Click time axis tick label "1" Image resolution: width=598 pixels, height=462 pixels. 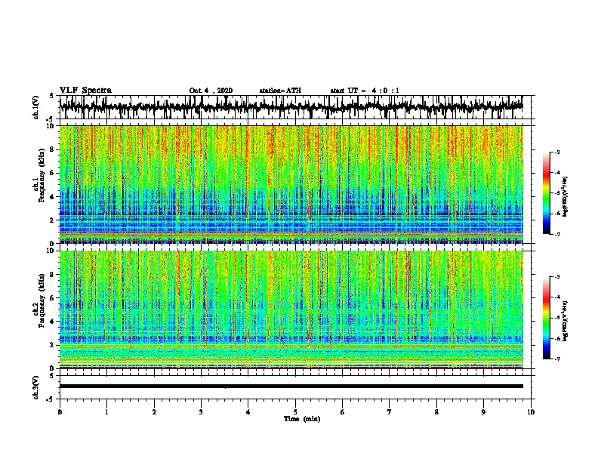tap(106, 412)
